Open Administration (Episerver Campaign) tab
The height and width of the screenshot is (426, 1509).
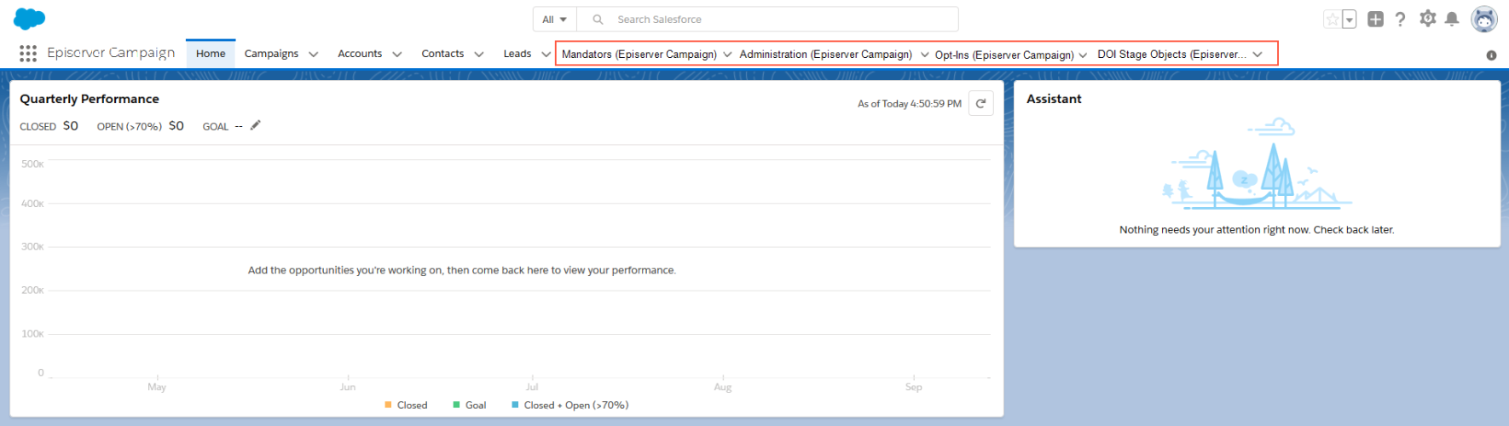click(x=825, y=55)
